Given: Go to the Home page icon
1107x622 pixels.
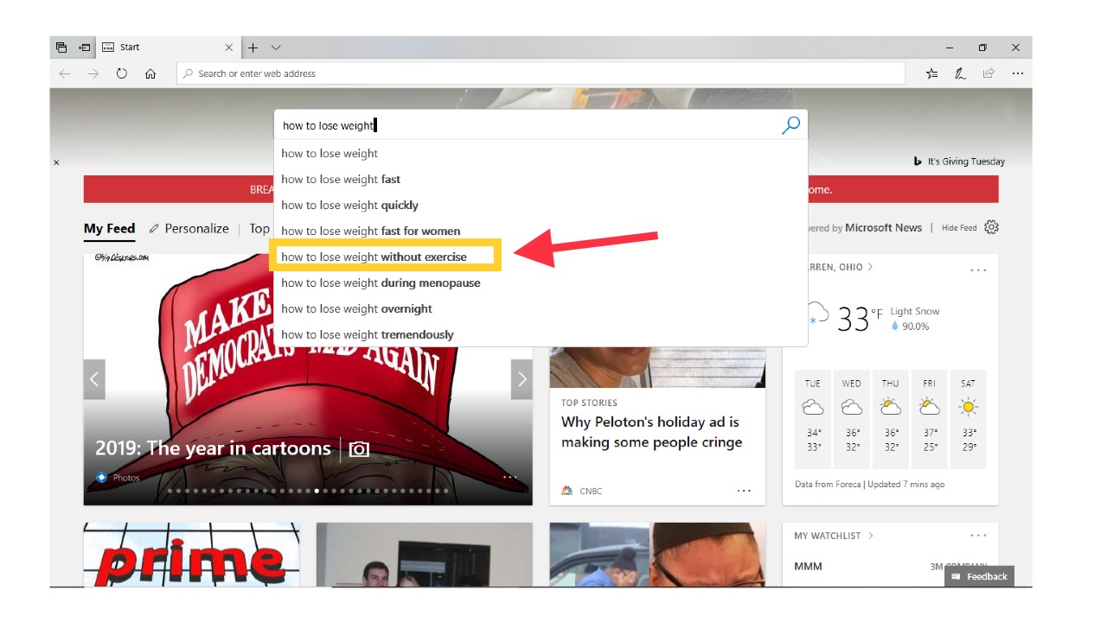Looking at the screenshot, I should tap(150, 73).
